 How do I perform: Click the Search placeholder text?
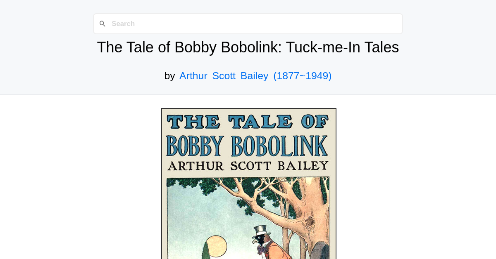pyautogui.click(x=123, y=24)
